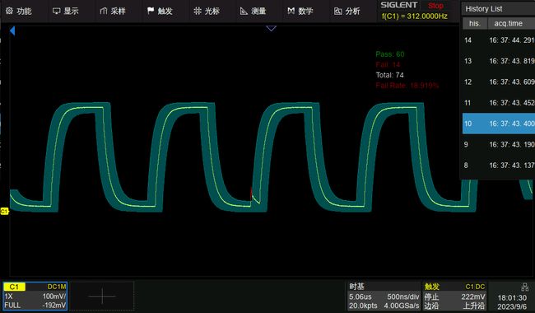Screen dimensions: 535x313
Task: Click the ruler triangle icon beside 测量
Action: [244, 11]
